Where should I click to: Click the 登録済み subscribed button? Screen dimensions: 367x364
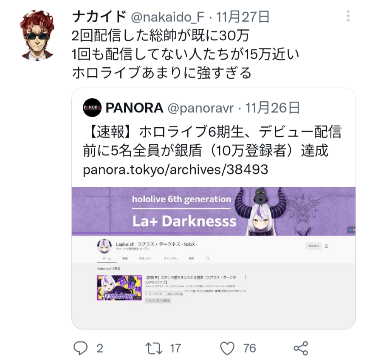point(313,246)
